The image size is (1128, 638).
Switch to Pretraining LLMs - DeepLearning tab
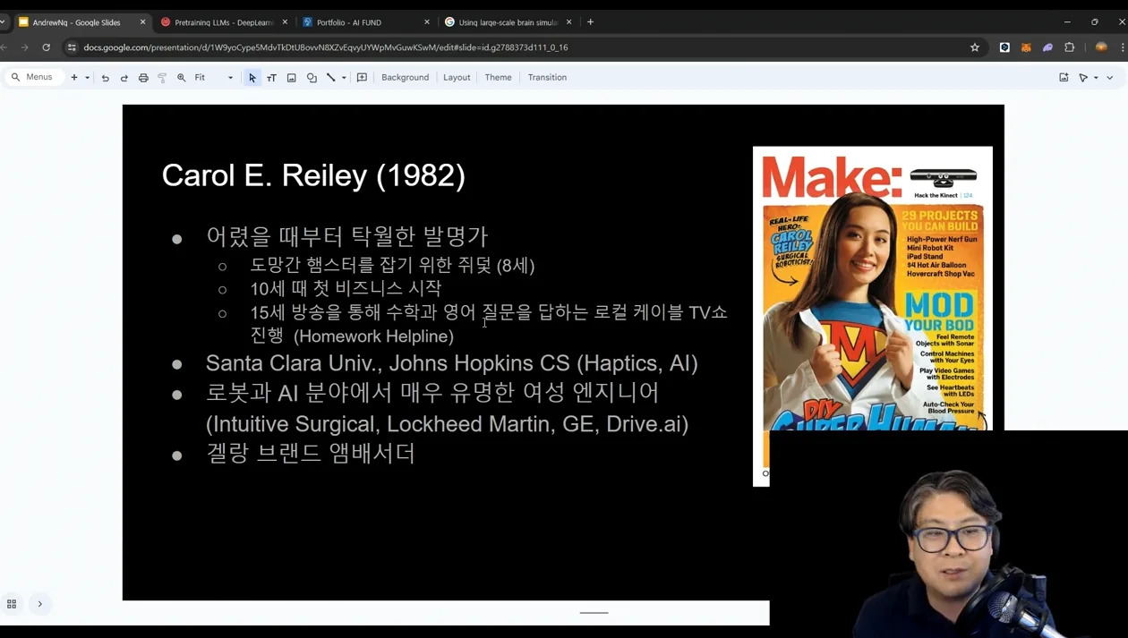click(223, 22)
